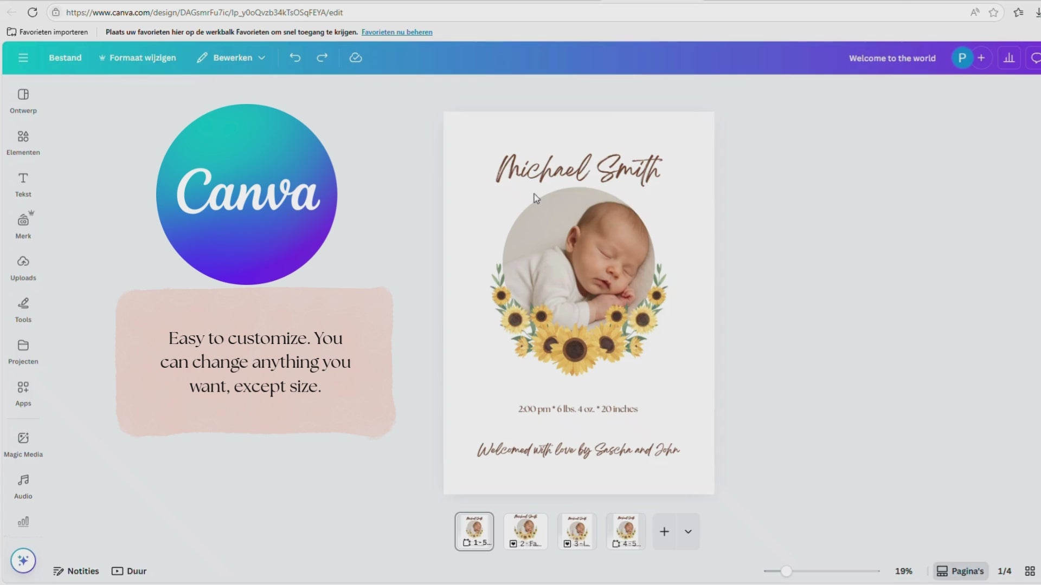
Task: Open the hamburger main menu
Action: (x=23, y=57)
